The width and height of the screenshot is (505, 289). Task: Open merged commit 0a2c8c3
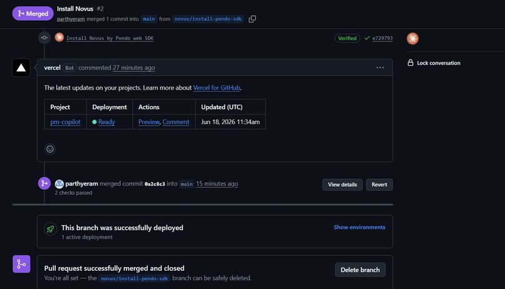click(155, 184)
